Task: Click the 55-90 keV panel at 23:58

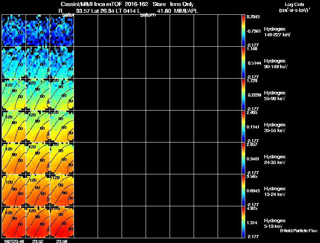Action: point(62,95)
